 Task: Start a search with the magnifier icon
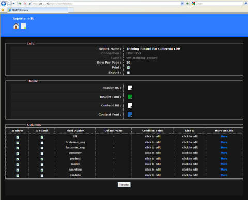tap(246, 4)
